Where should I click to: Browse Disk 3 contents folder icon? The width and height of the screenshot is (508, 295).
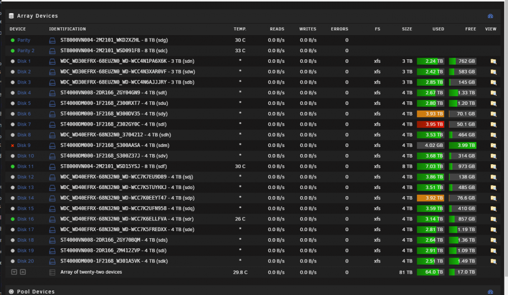[x=493, y=83]
